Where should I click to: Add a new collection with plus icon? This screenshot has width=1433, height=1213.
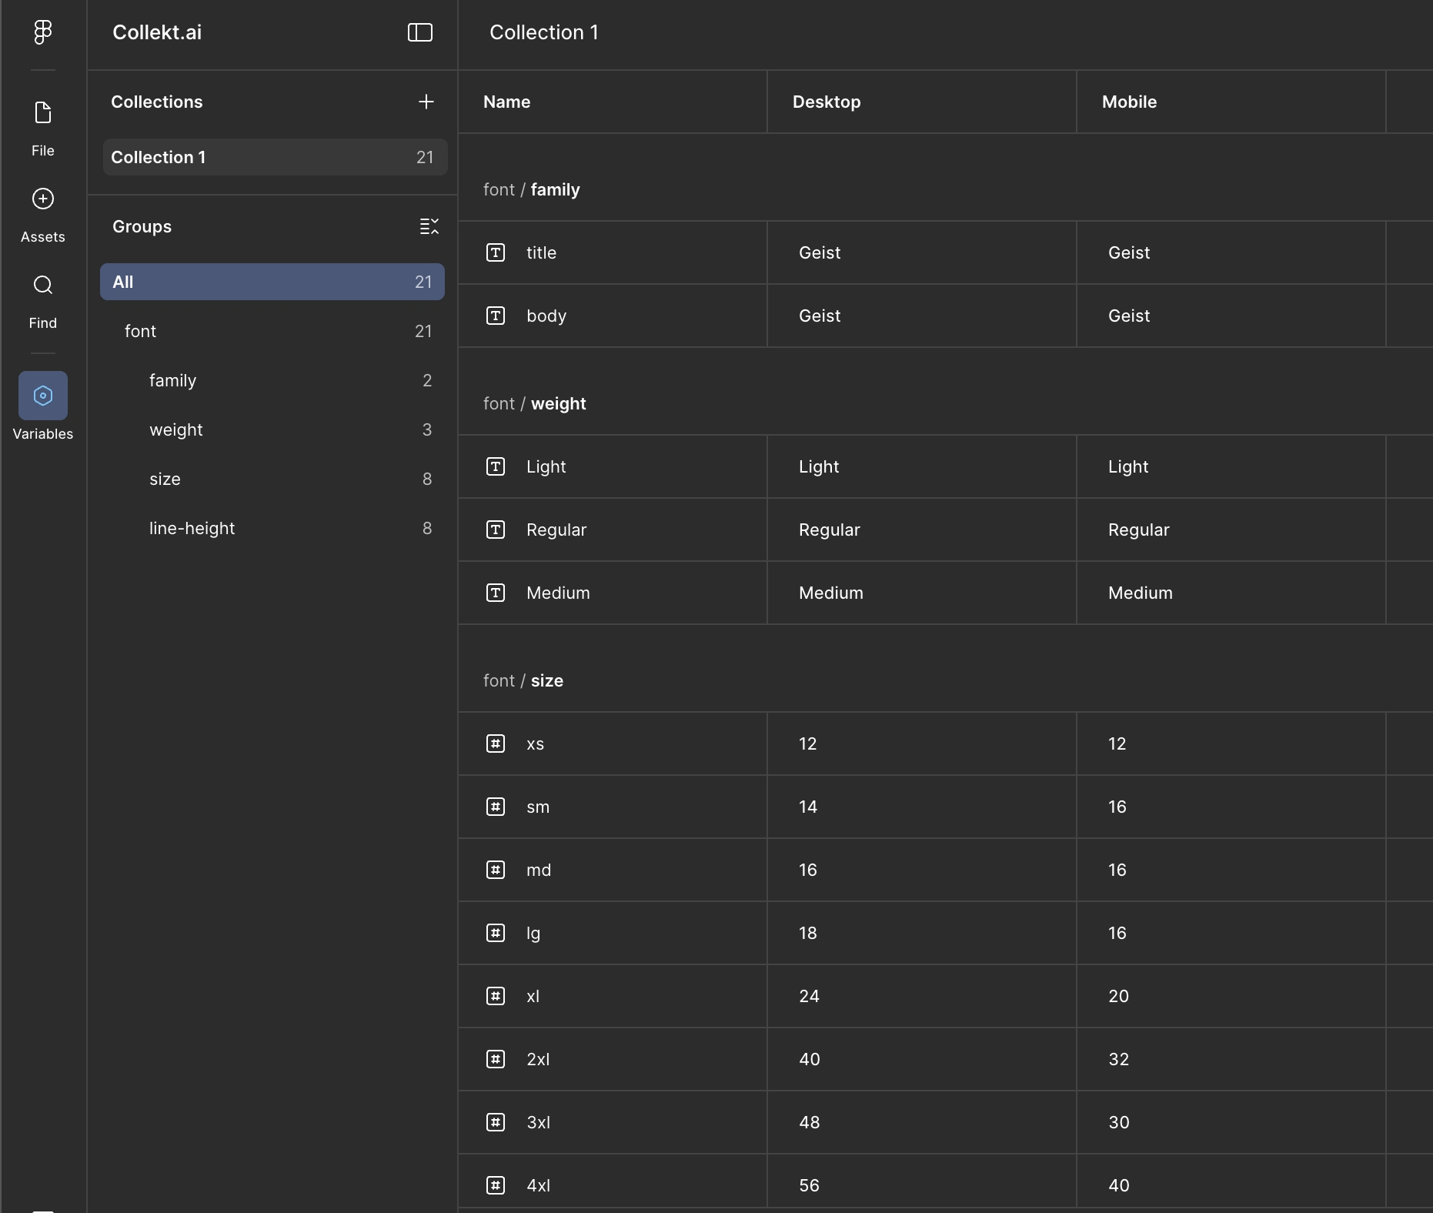[426, 102]
